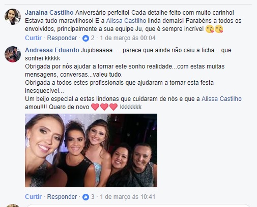Open the 1 de março às 10:41 timestamp
The width and height of the screenshot is (257, 207).
[x=128, y=197]
